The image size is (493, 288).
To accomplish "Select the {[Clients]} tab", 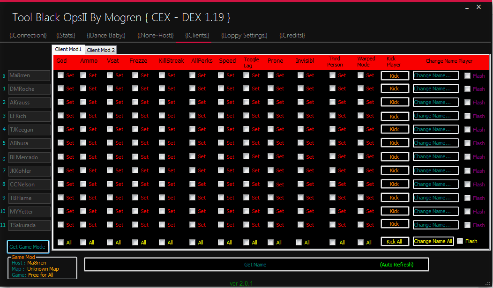I will pos(197,35).
